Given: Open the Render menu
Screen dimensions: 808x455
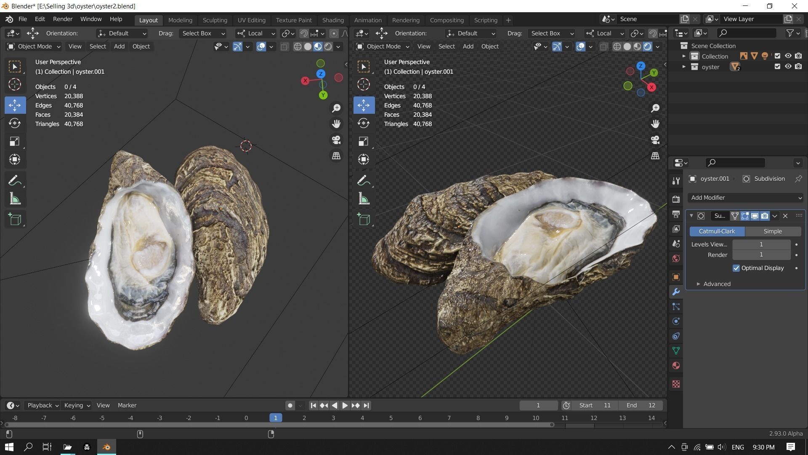Looking at the screenshot, I should (x=63, y=19).
